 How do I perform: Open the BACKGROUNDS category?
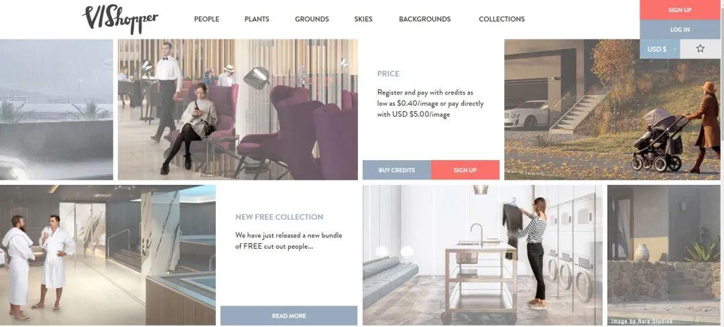(425, 19)
